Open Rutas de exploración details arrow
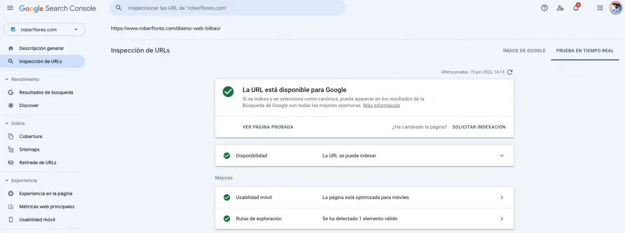Viewport: 625px width, 233px height. pos(502,218)
